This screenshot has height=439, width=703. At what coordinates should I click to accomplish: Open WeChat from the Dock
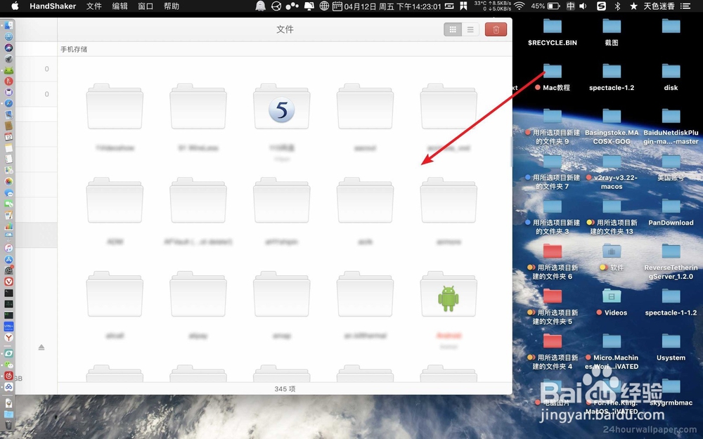(x=8, y=365)
